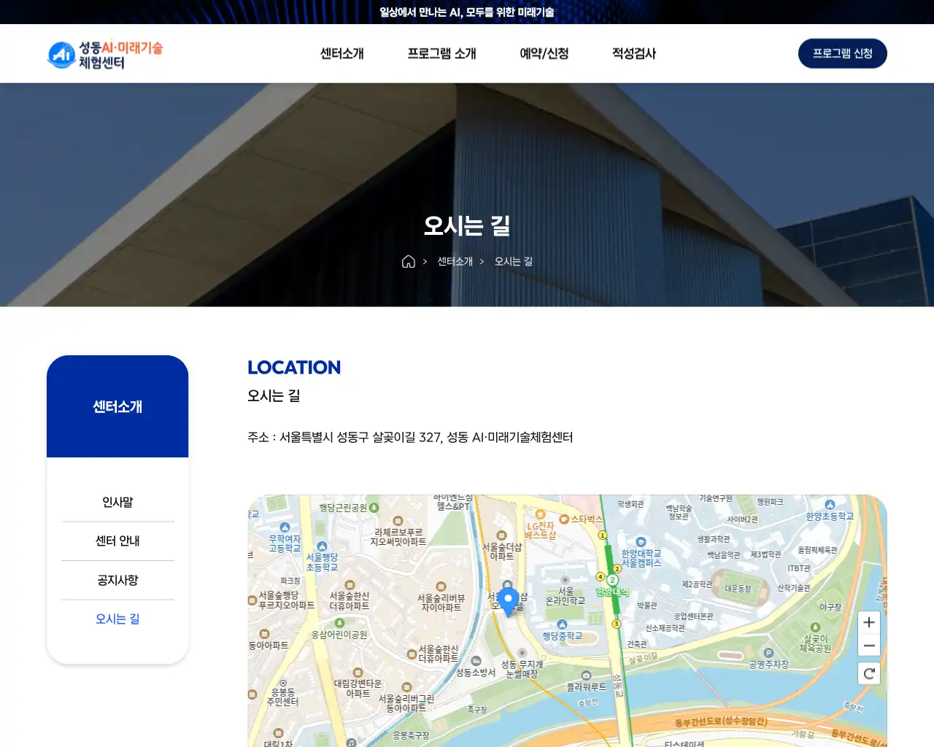Image resolution: width=934 pixels, height=747 pixels.
Task: Click the 살곶이 체육공원 marker
Action: tap(815, 627)
